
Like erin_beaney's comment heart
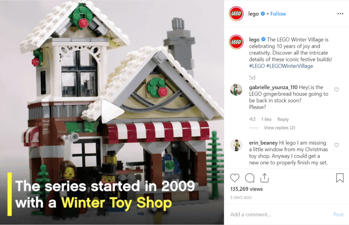tap(336, 145)
